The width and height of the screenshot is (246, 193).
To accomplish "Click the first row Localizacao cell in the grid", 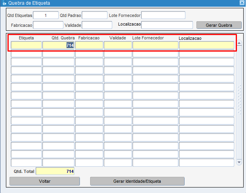I will (206, 45).
